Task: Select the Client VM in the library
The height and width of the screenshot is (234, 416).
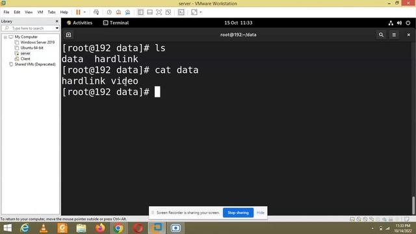Action: point(25,59)
